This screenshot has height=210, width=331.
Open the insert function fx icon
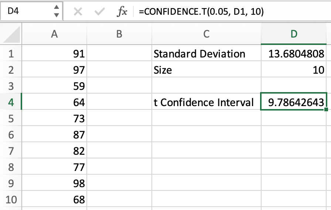122,12
